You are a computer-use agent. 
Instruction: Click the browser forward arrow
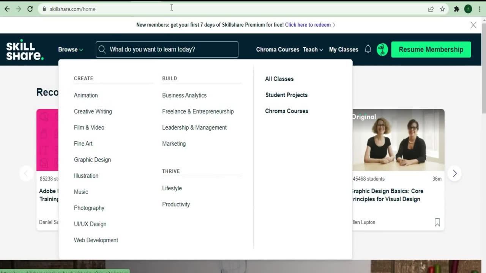tap(18, 9)
